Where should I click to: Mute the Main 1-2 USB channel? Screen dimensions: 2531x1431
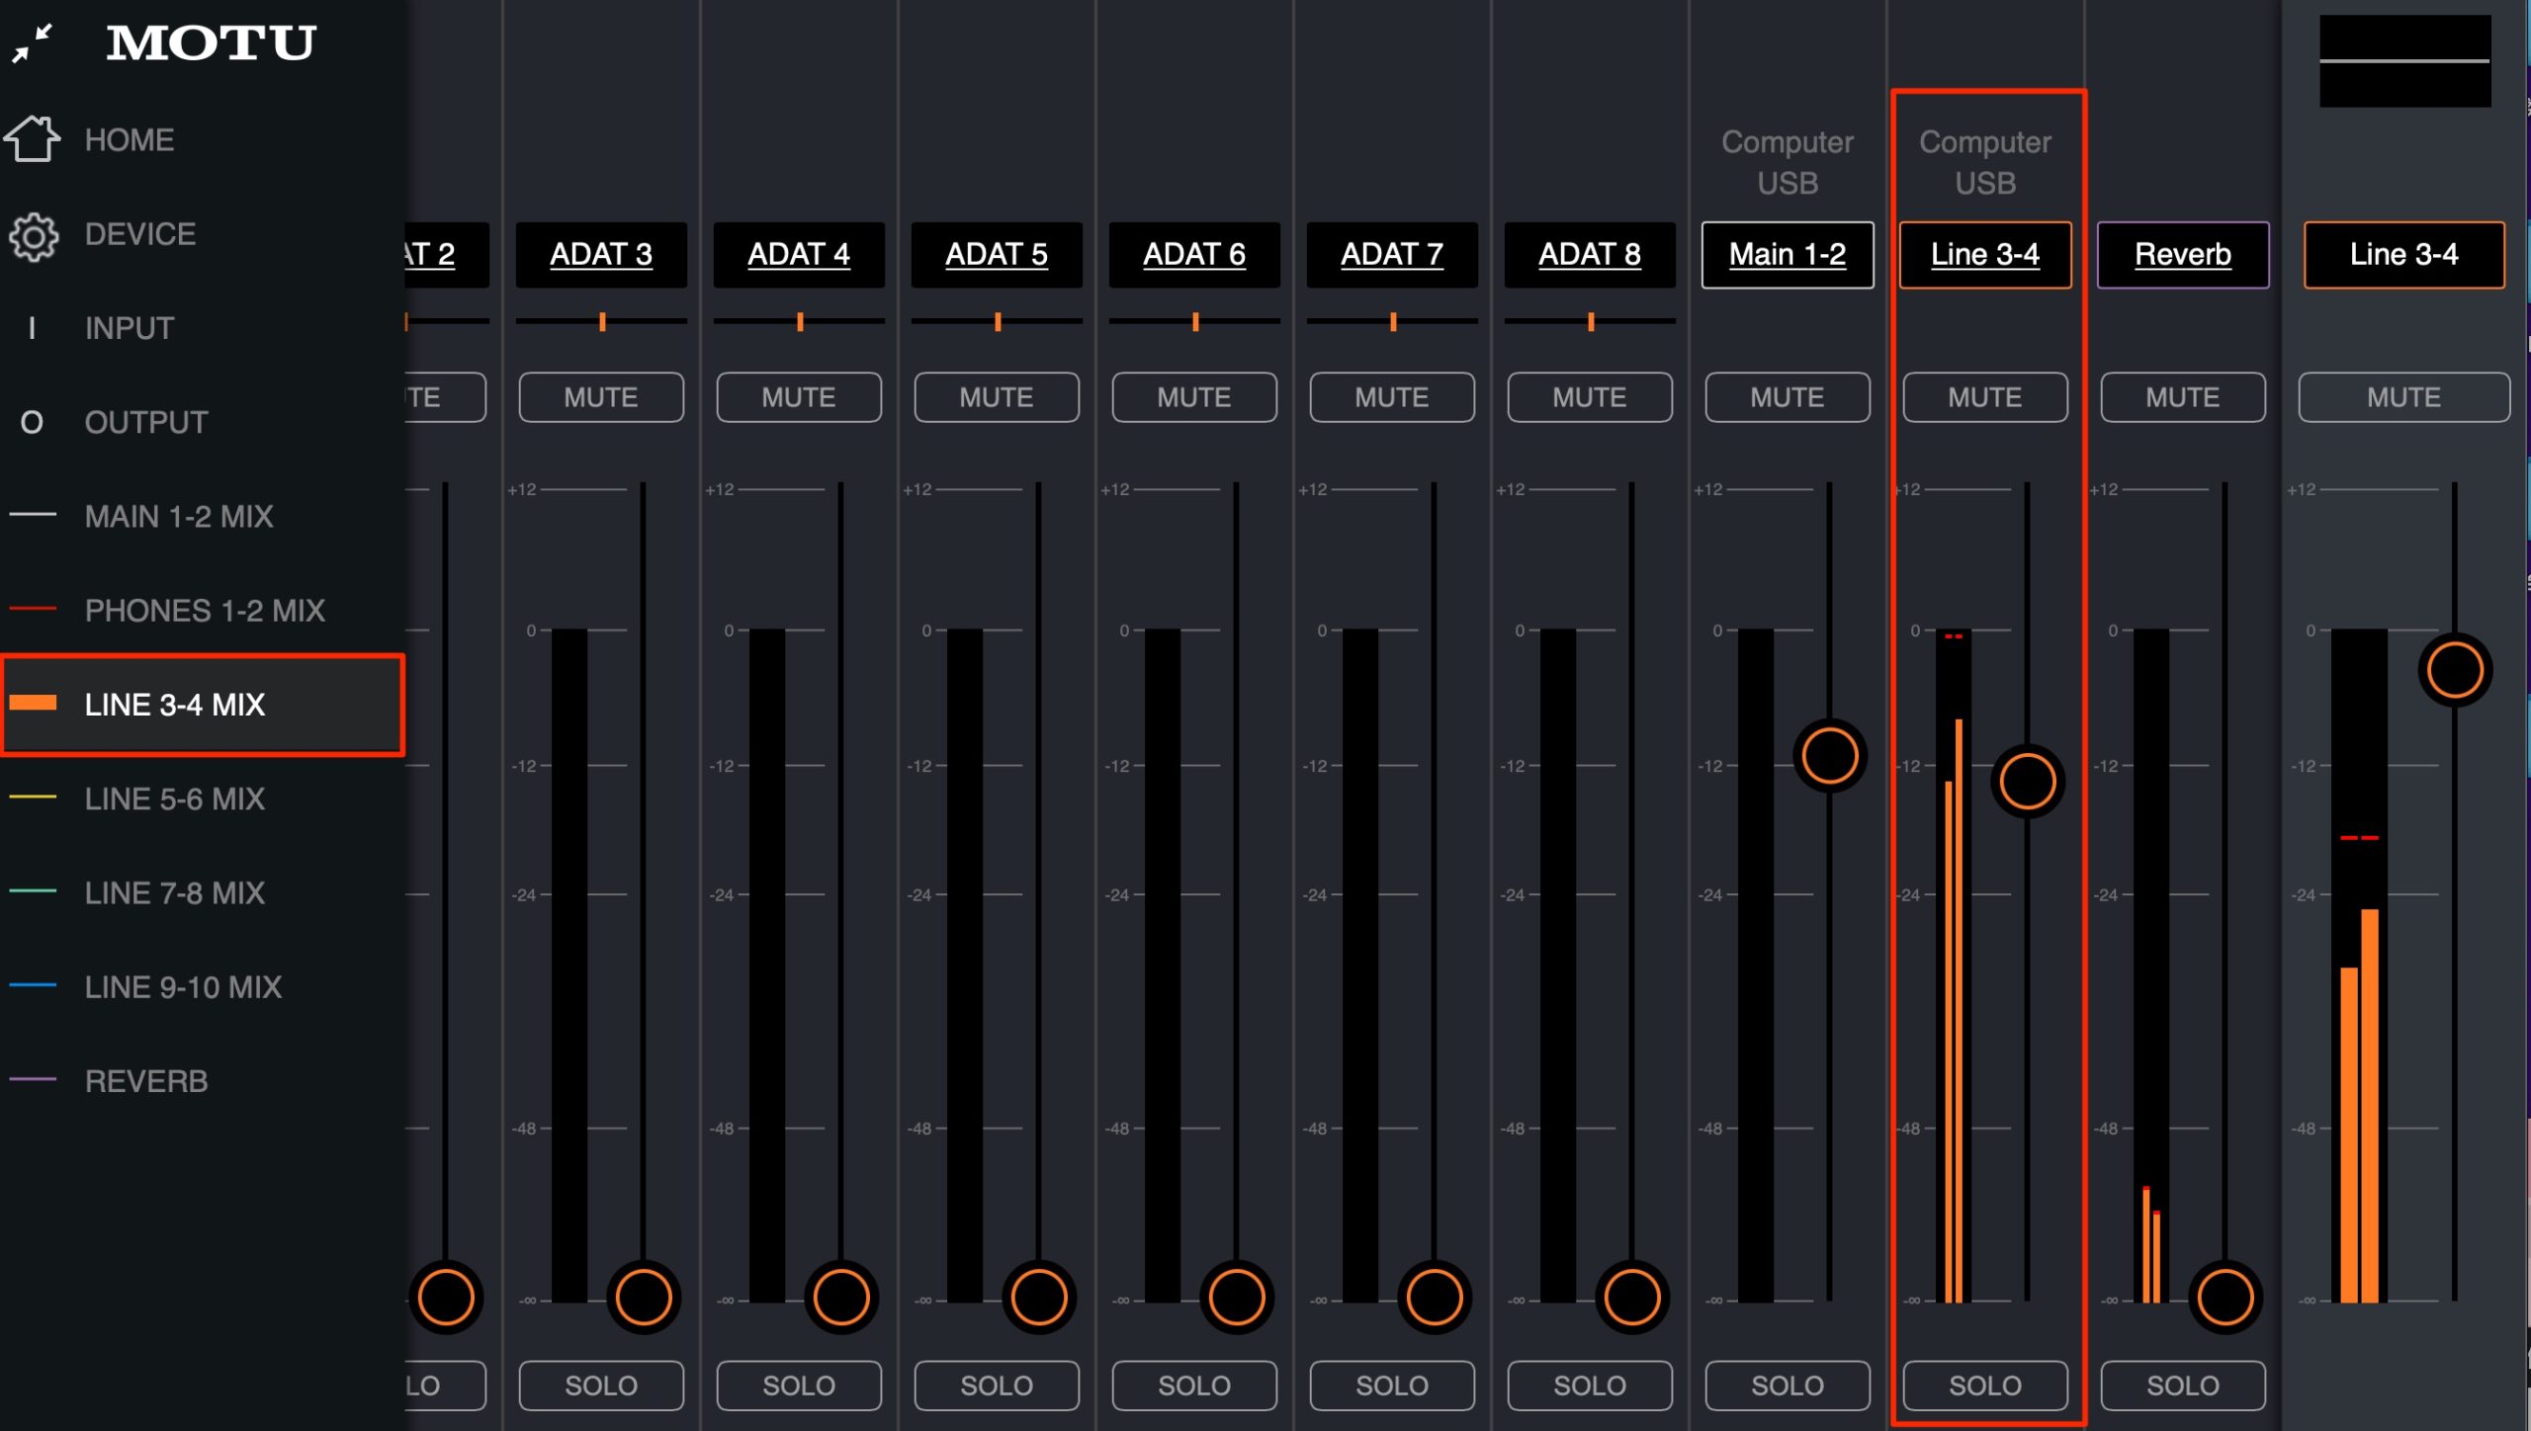[x=1788, y=397]
